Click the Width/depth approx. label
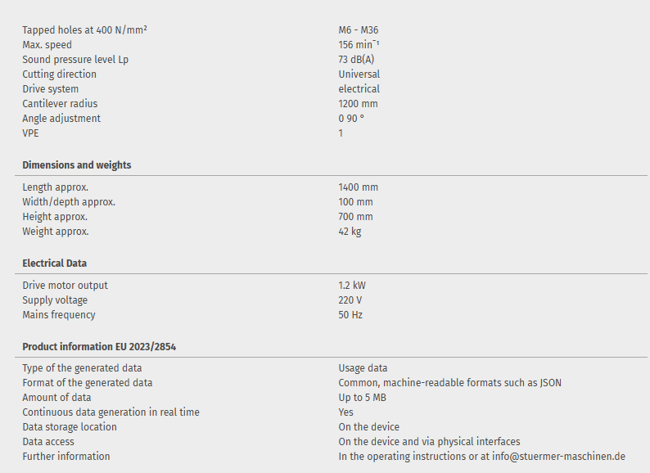This screenshot has height=473, width=650. click(69, 202)
